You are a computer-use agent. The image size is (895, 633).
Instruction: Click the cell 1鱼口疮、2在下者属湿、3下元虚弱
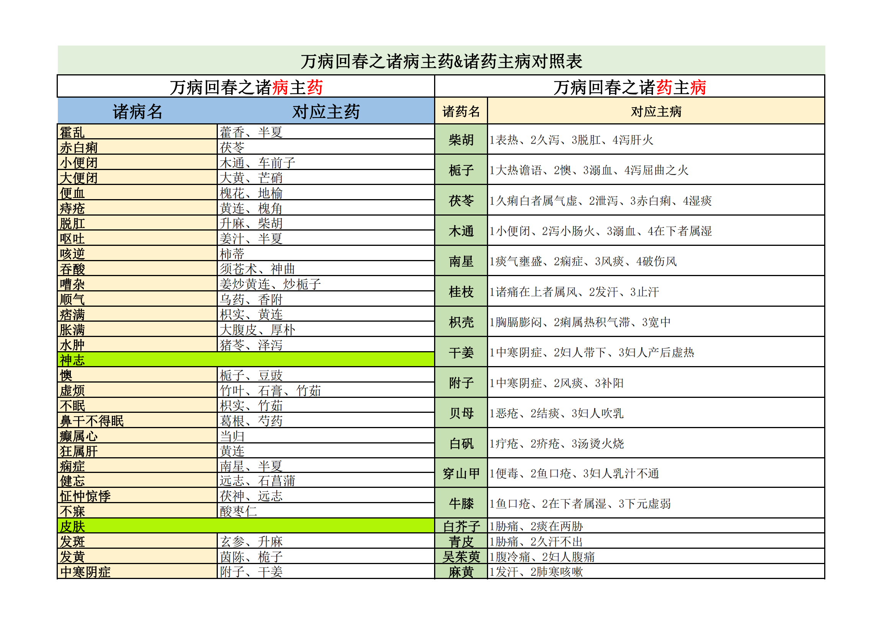click(656, 504)
